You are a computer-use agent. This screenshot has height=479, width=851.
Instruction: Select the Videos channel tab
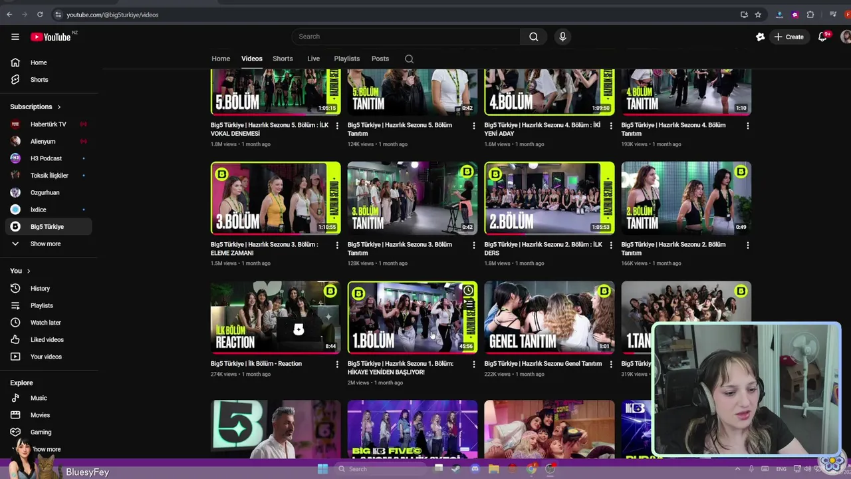(251, 59)
